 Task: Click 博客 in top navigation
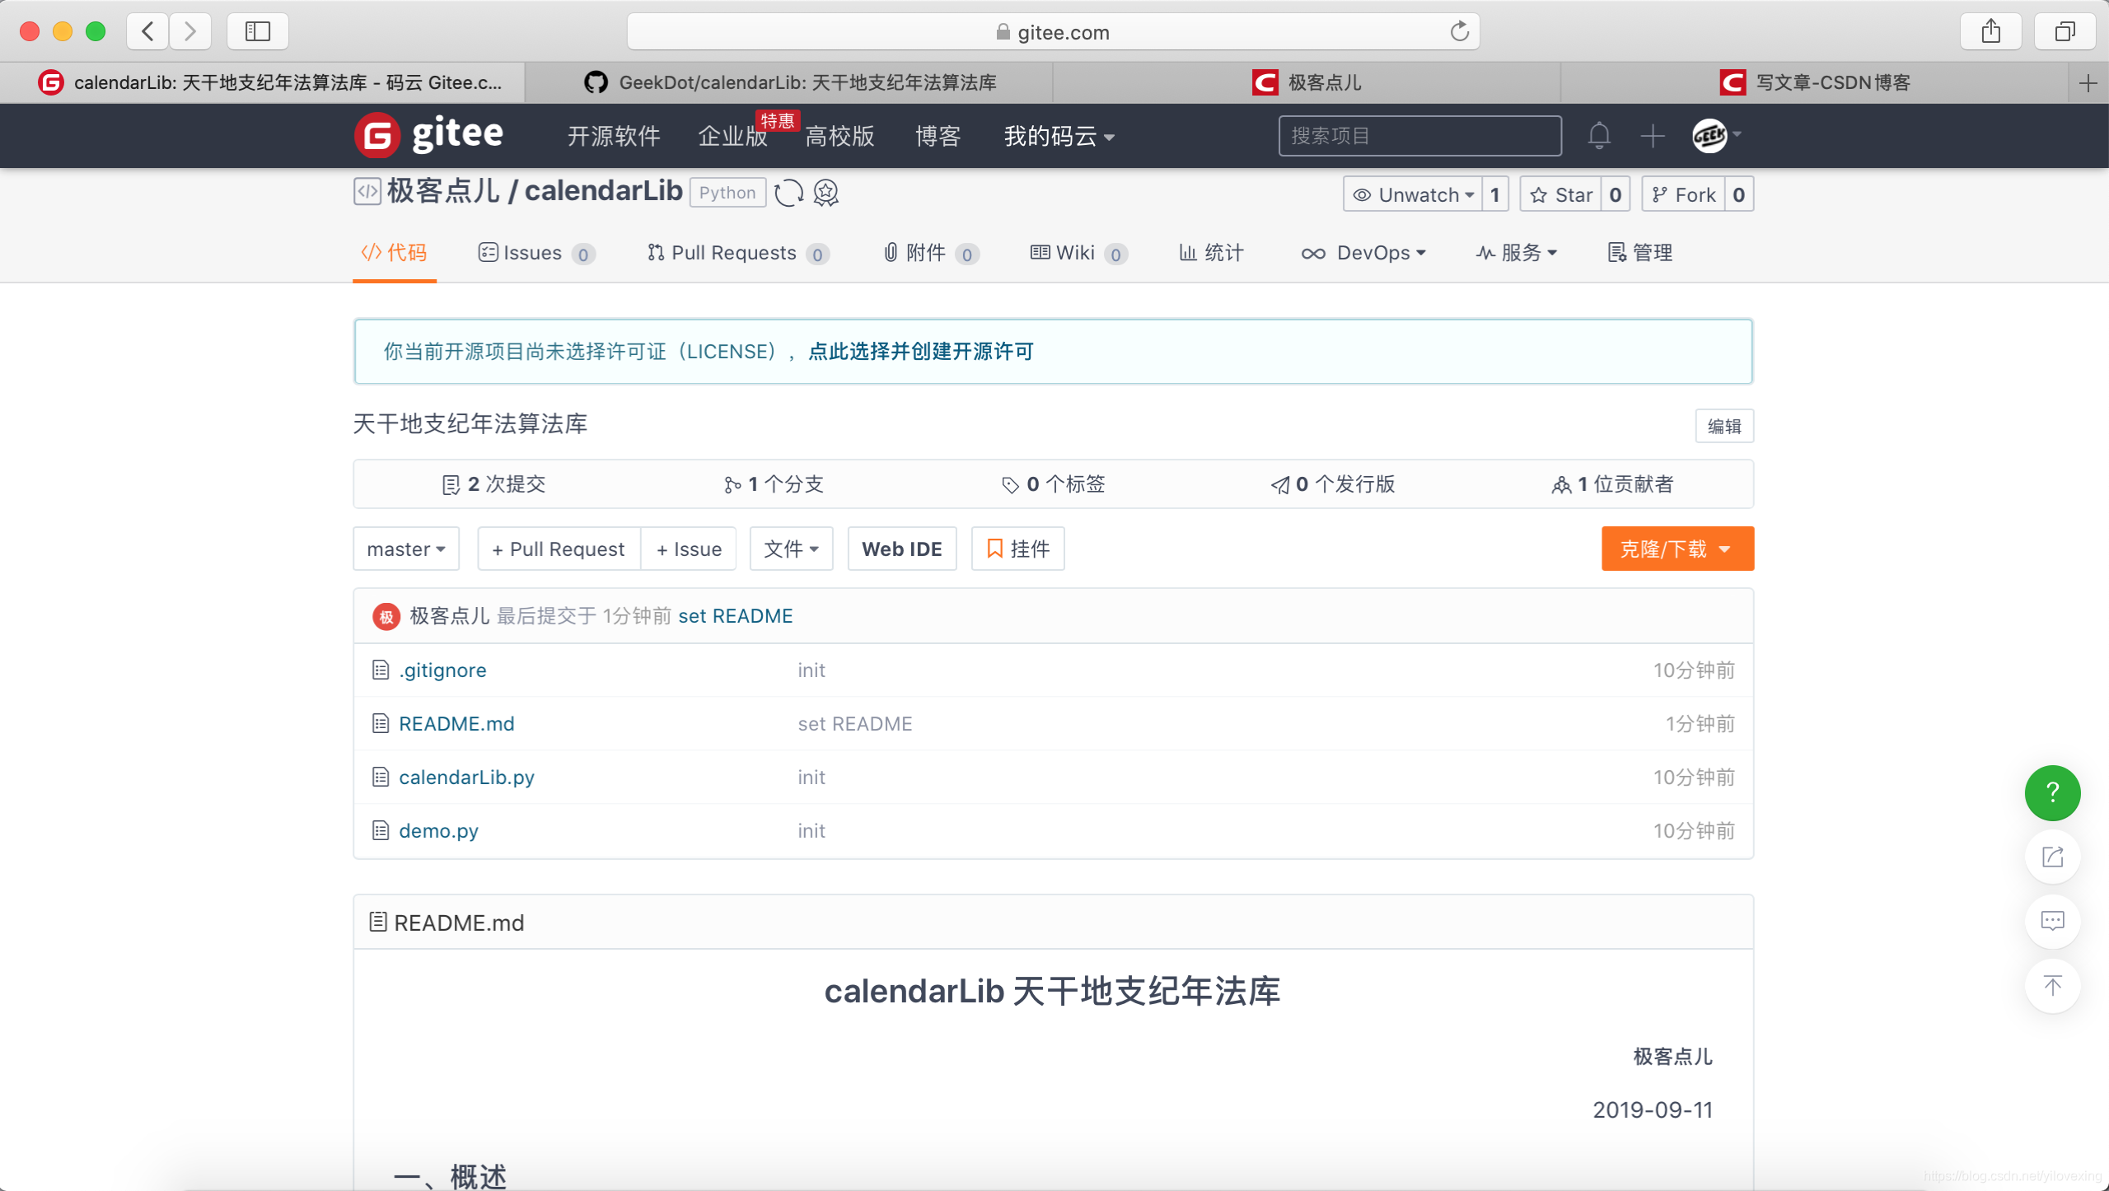click(938, 136)
